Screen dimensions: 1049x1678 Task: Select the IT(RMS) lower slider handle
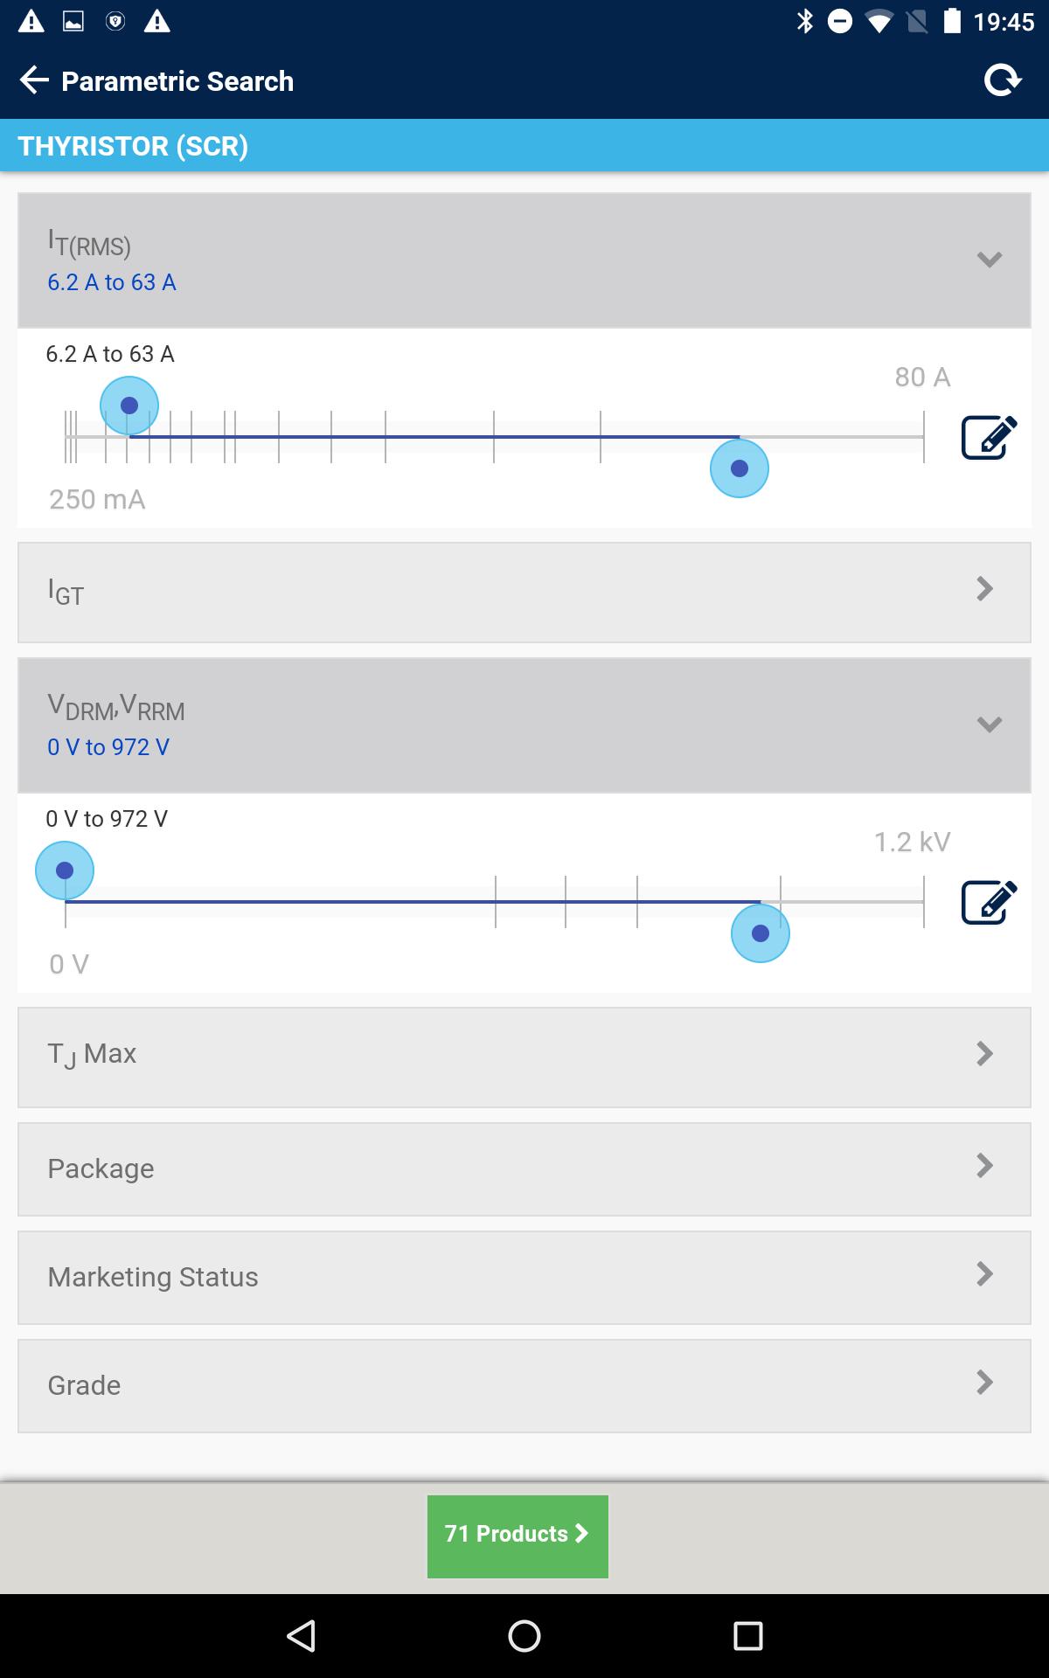129,406
